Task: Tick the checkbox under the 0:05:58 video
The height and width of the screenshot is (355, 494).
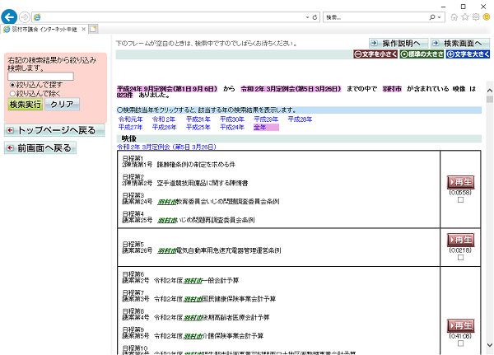Action: click(x=460, y=199)
